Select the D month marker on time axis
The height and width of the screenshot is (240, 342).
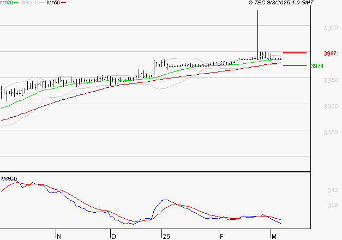(x=113, y=236)
